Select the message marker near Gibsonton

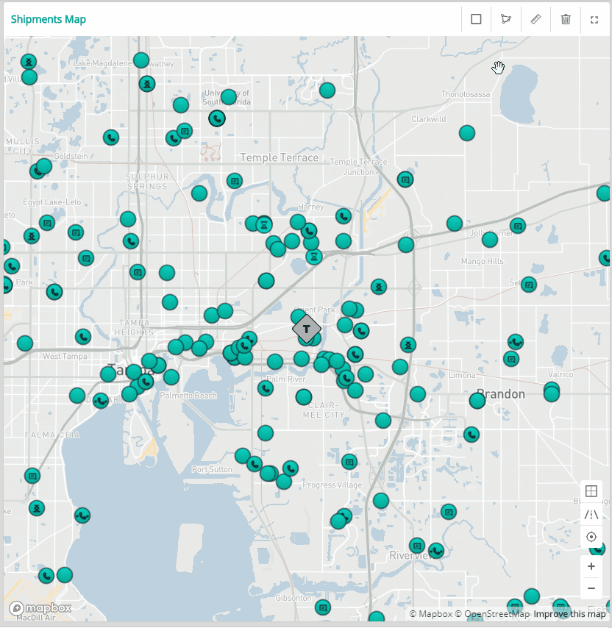[323, 607]
